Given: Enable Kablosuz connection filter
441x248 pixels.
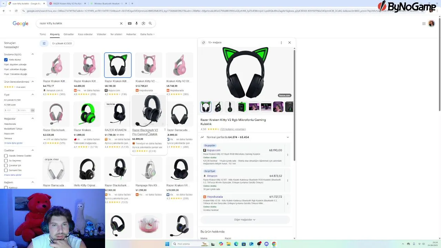Looking at the screenshot, I should pos(6,188).
